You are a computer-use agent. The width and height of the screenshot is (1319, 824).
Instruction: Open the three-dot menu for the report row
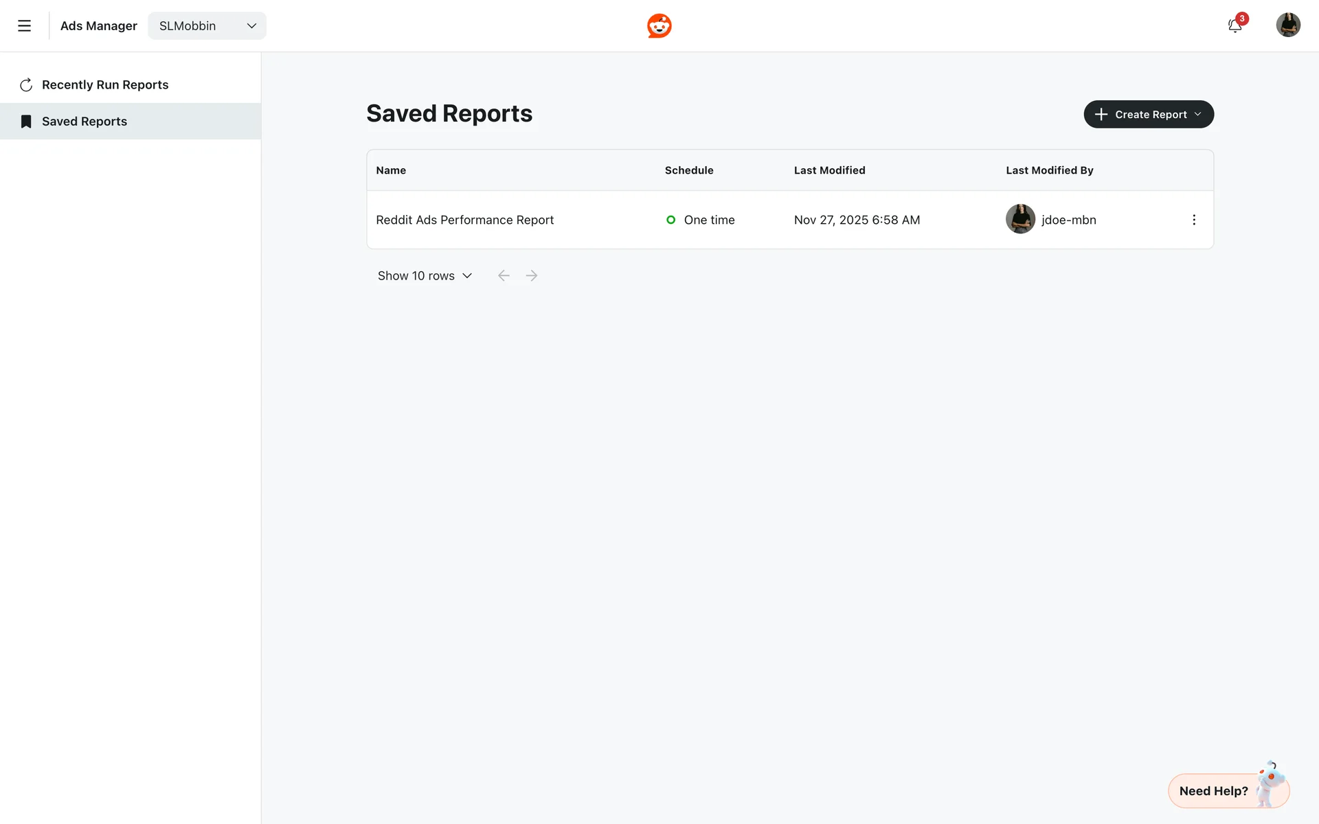(1193, 220)
